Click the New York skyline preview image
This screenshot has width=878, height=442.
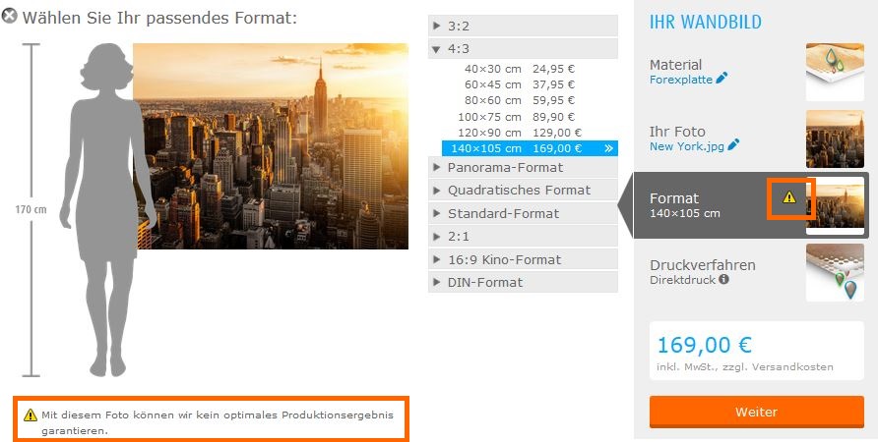[x=271, y=146]
